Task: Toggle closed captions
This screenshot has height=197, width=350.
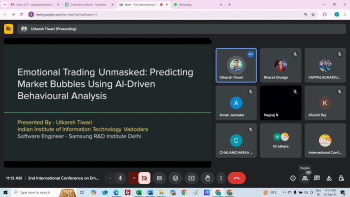Action: [159, 178]
